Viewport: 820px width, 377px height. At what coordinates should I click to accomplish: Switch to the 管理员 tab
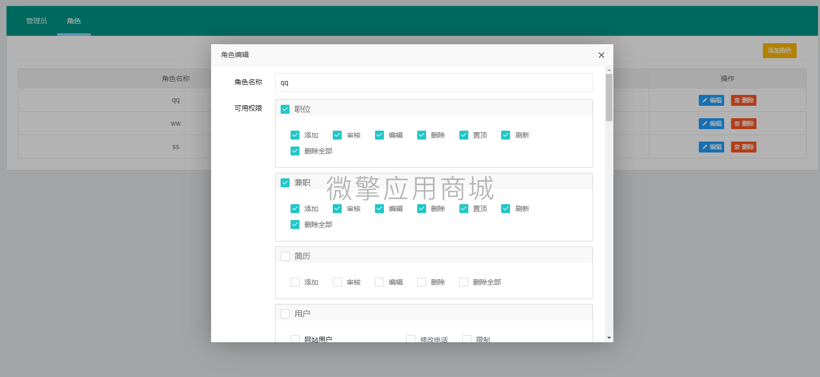pos(37,21)
